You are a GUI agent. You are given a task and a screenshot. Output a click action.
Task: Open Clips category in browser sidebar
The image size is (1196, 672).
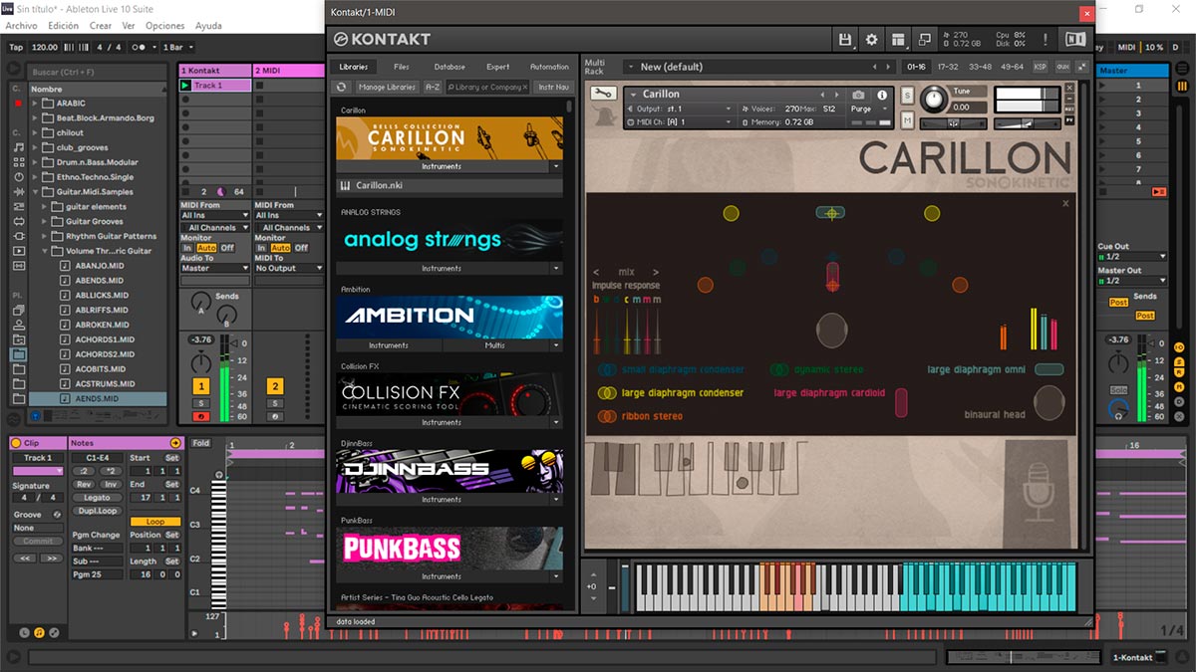tap(19, 250)
